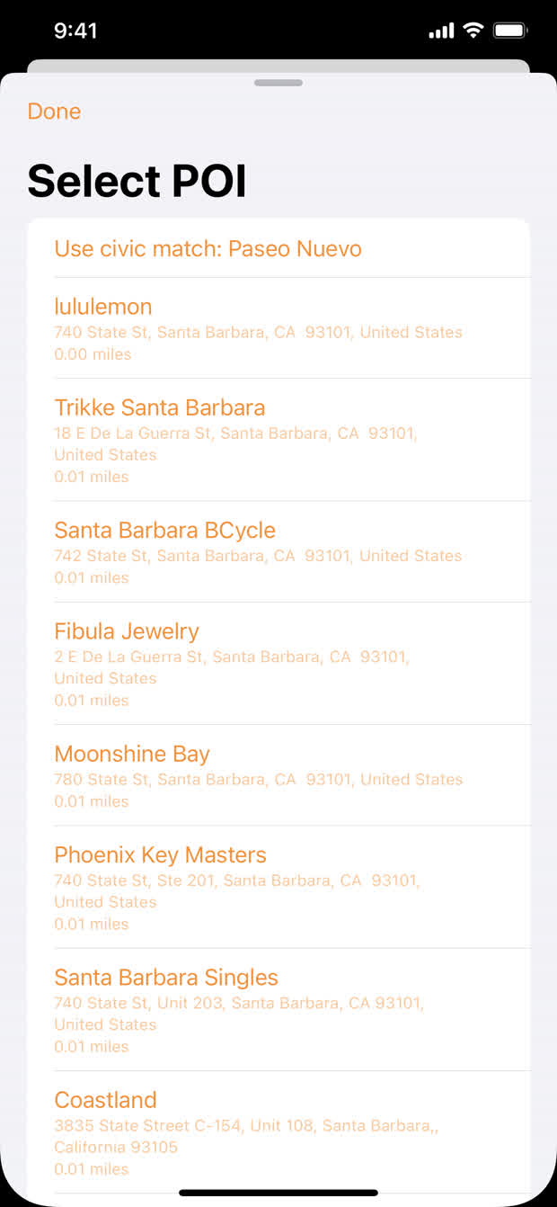Tap the Select POI title
This screenshot has width=557, height=1207.
pos(137,181)
